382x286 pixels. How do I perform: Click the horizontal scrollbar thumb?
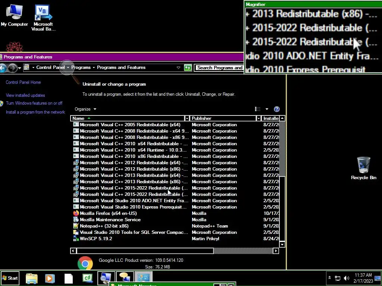145,251
